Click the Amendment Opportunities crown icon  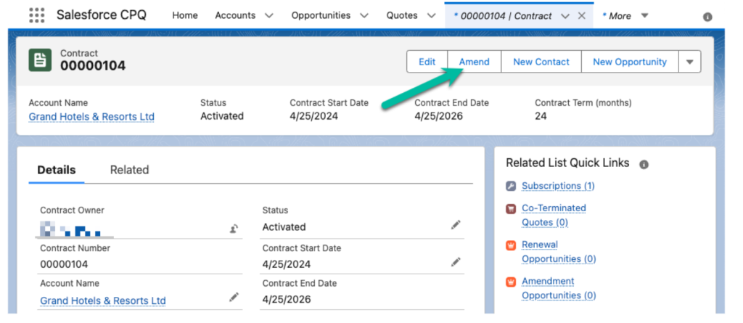point(510,282)
